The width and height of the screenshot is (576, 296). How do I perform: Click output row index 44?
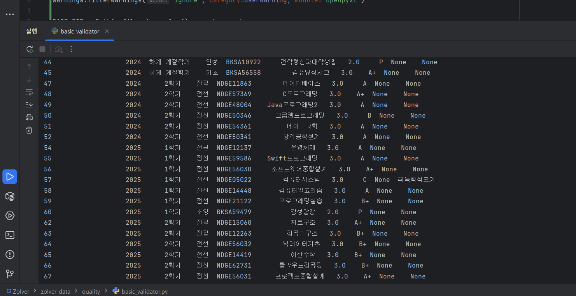pos(47,62)
